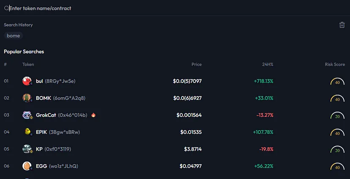Screen dimensions: 350x179
Task: Click the risk score gauge for KP
Action: (337, 150)
